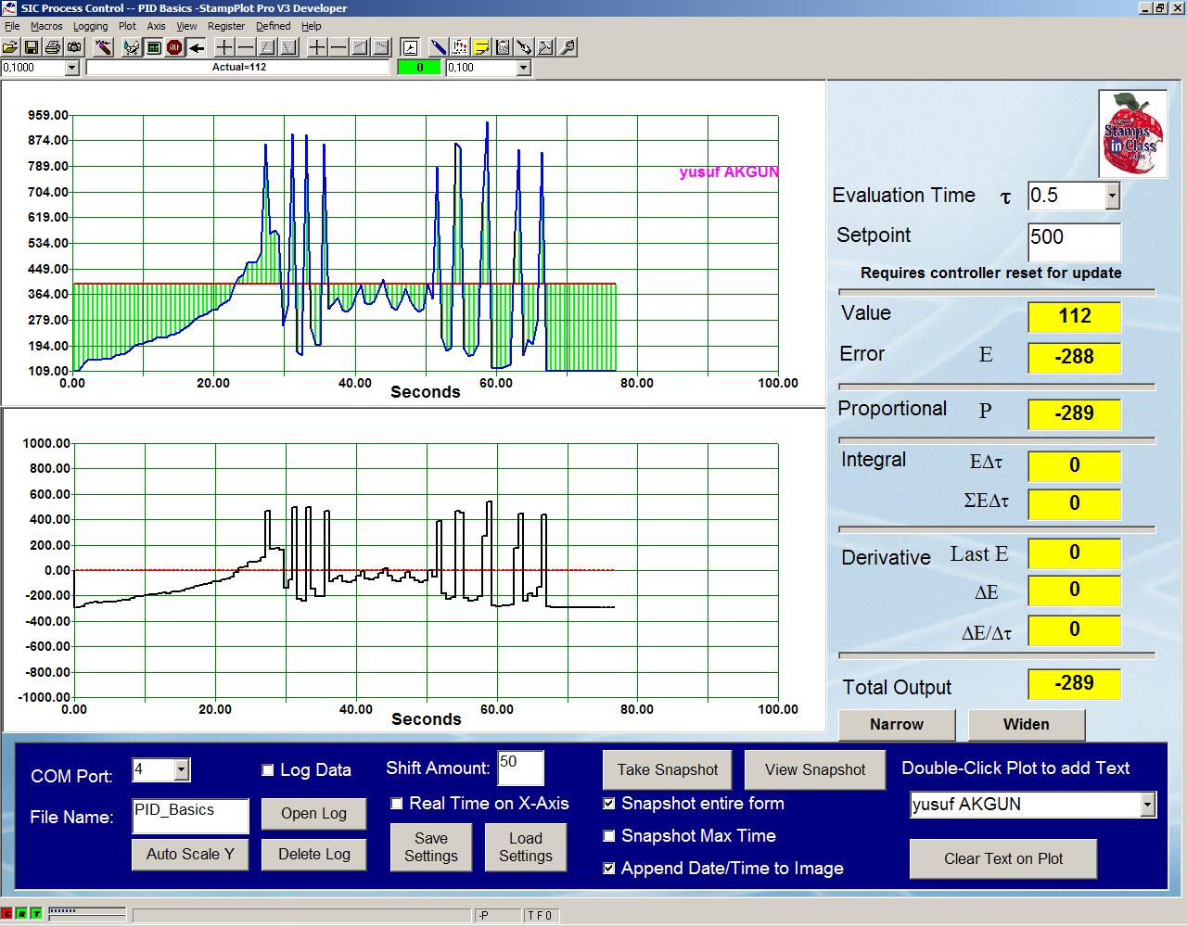Open the 0,1000 range dropdown
The height and width of the screenshot is (927, 1187).
(x=71, y=68)
